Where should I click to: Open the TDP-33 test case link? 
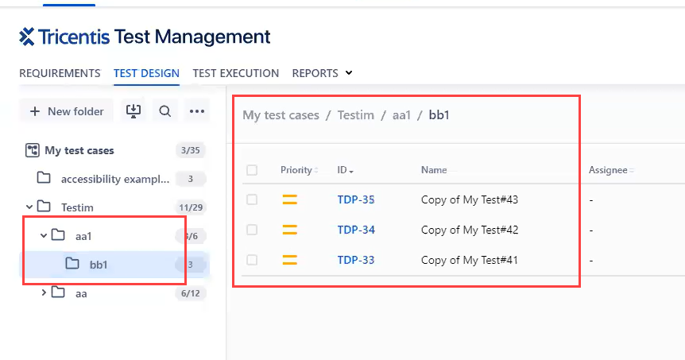pyautogui.click(x=356, y=260)
